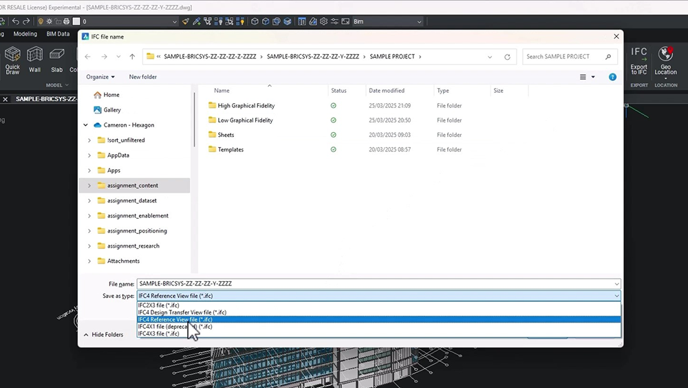
Task: Click the Export to IFC button
Action: coord(639,61)
